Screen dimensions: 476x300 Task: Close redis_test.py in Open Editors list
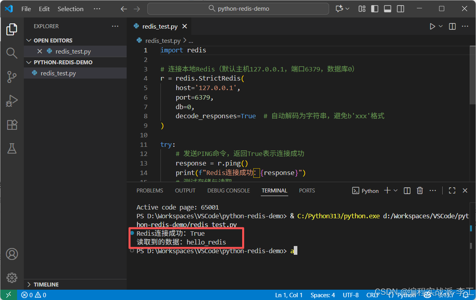pyautogui.click(x=39, y=51)
